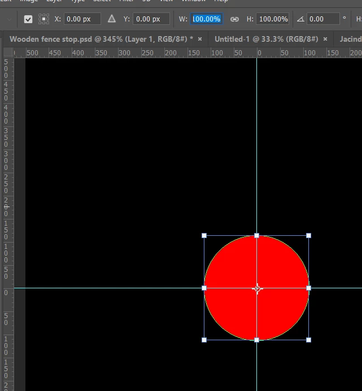Screen dimensions: 362x391
Task: Toggle the maintain aspect ratio link
Action: [234, 19]
